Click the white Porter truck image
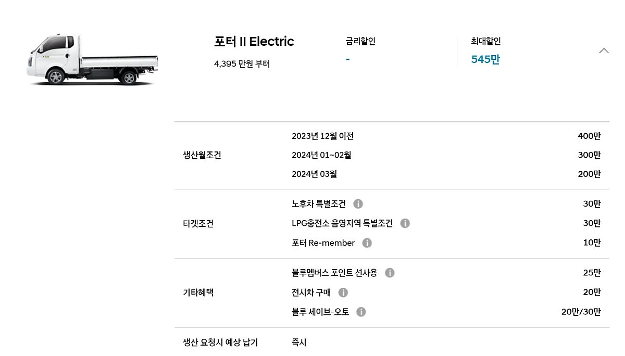The height and width of the screenshot is (356, 625). (x=92, y=60)
